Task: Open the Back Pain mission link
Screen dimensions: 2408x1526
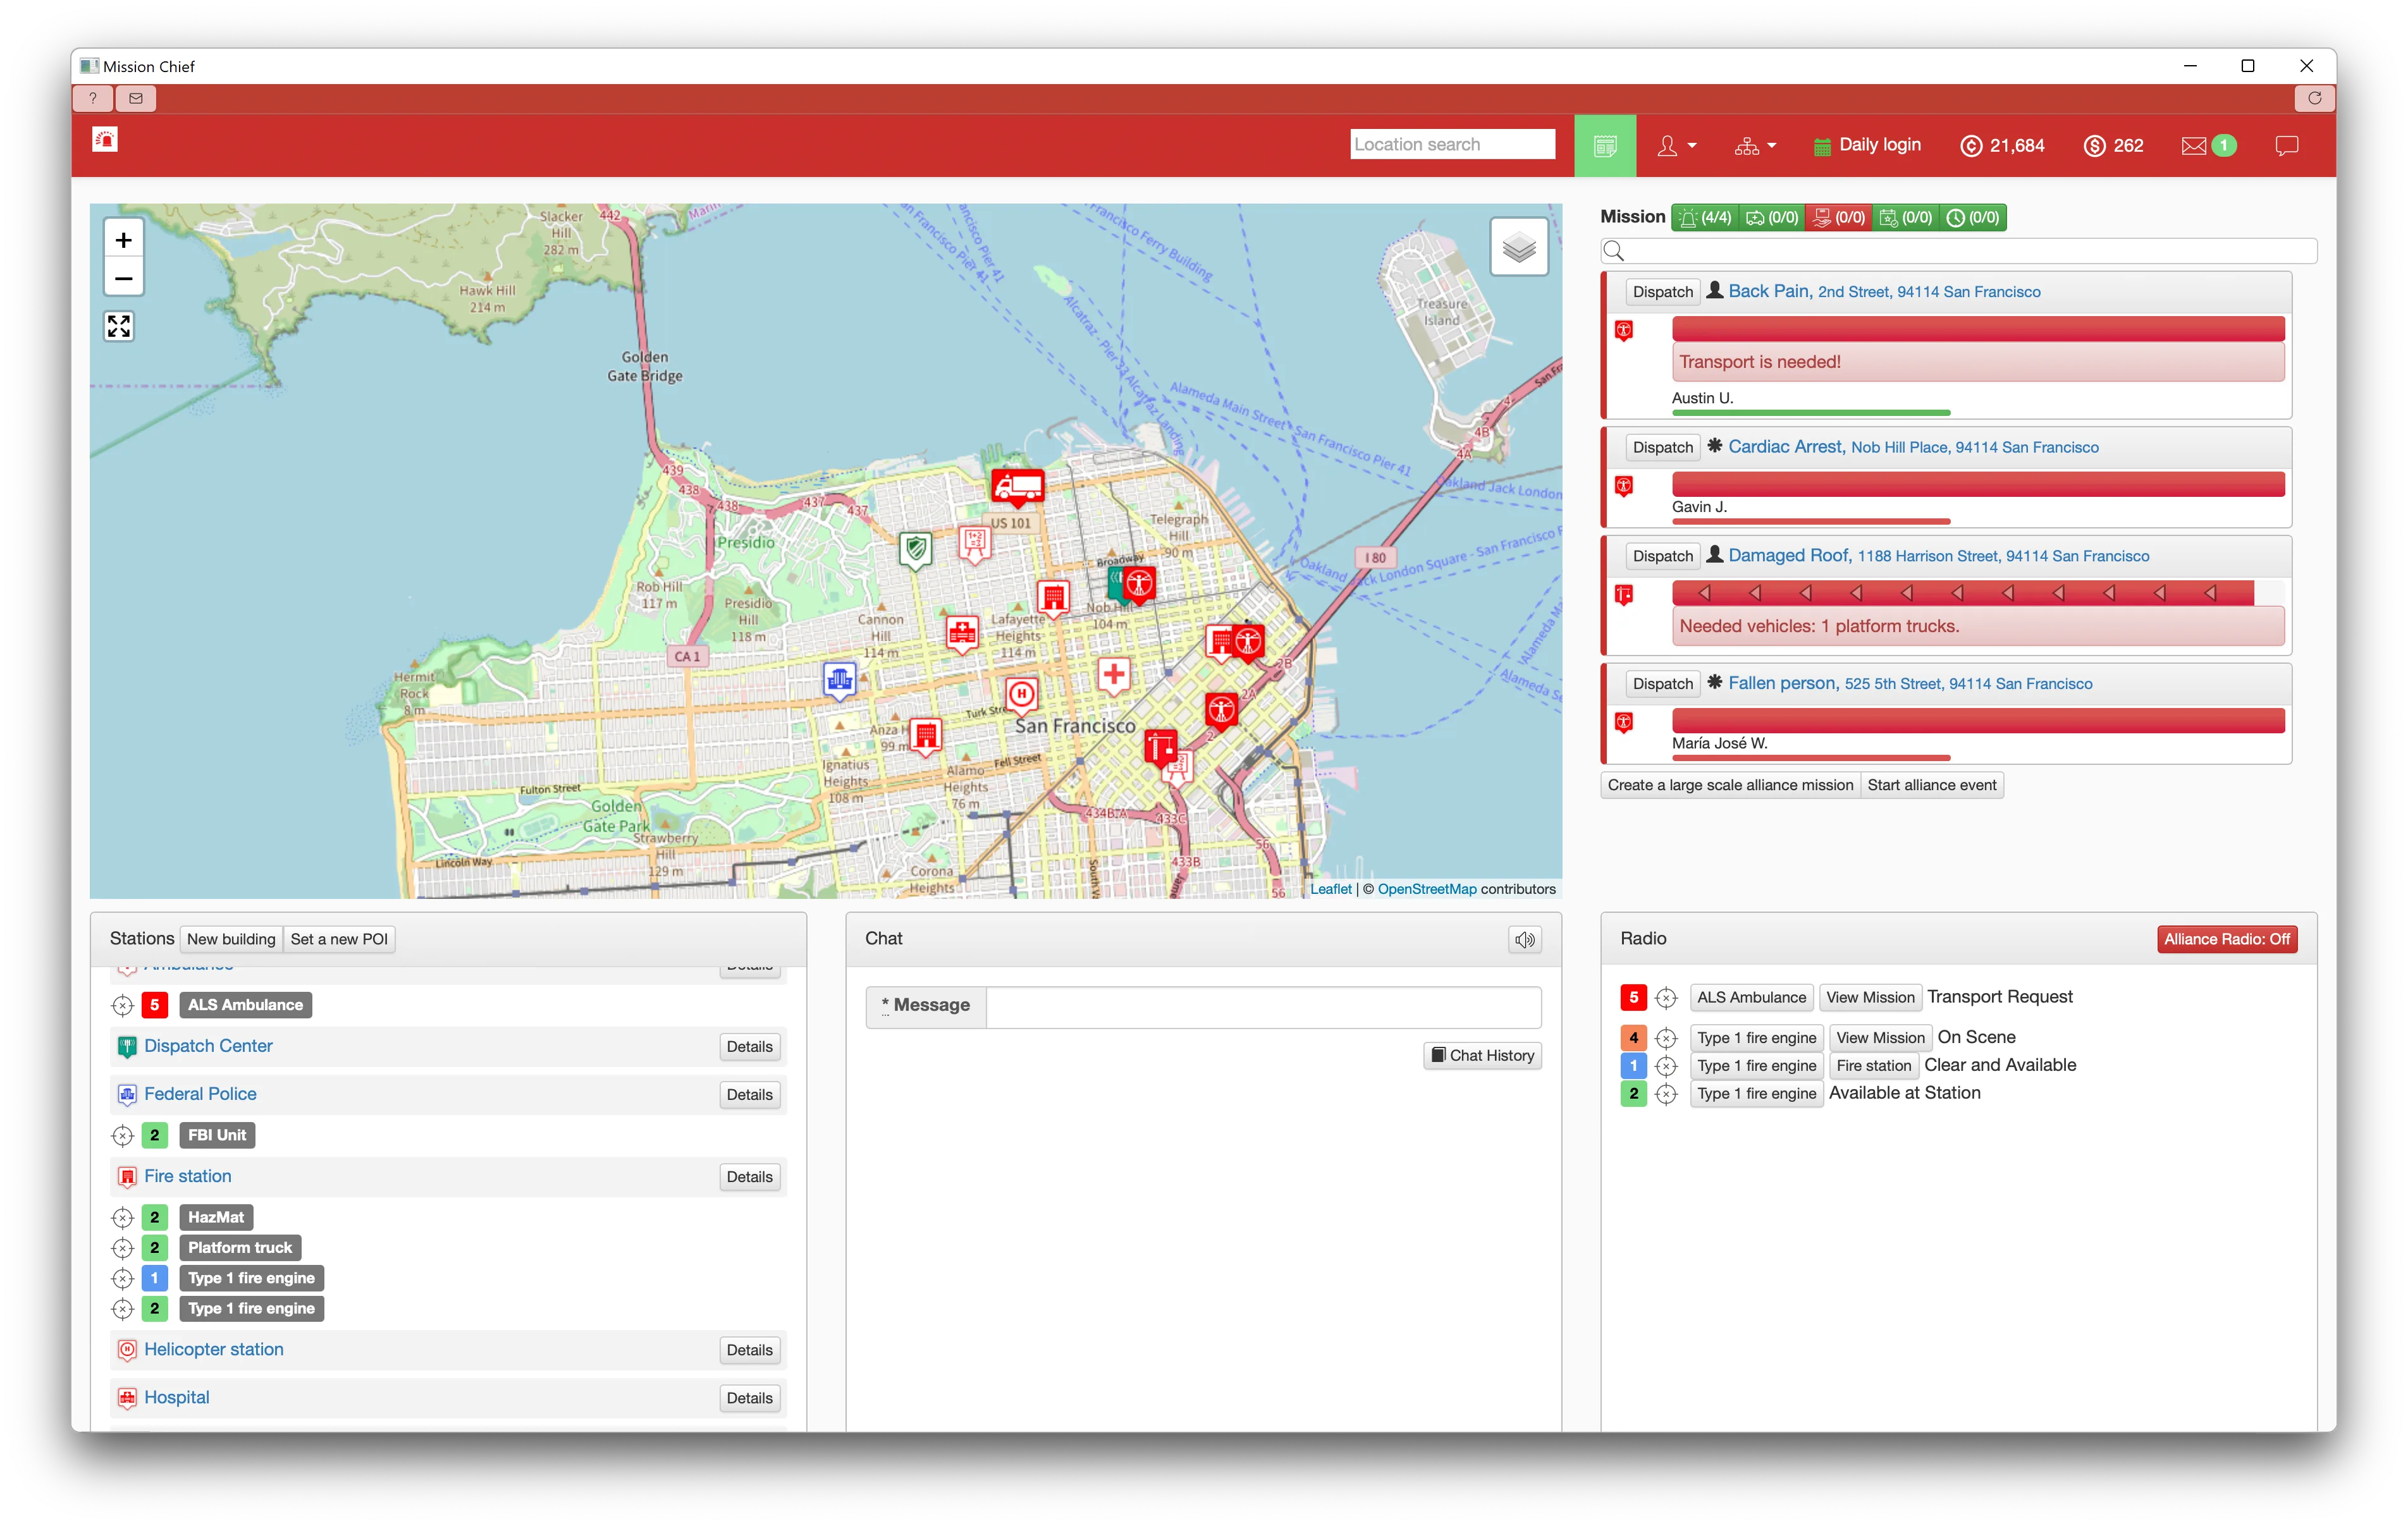Action: (x=1884, y=291)
